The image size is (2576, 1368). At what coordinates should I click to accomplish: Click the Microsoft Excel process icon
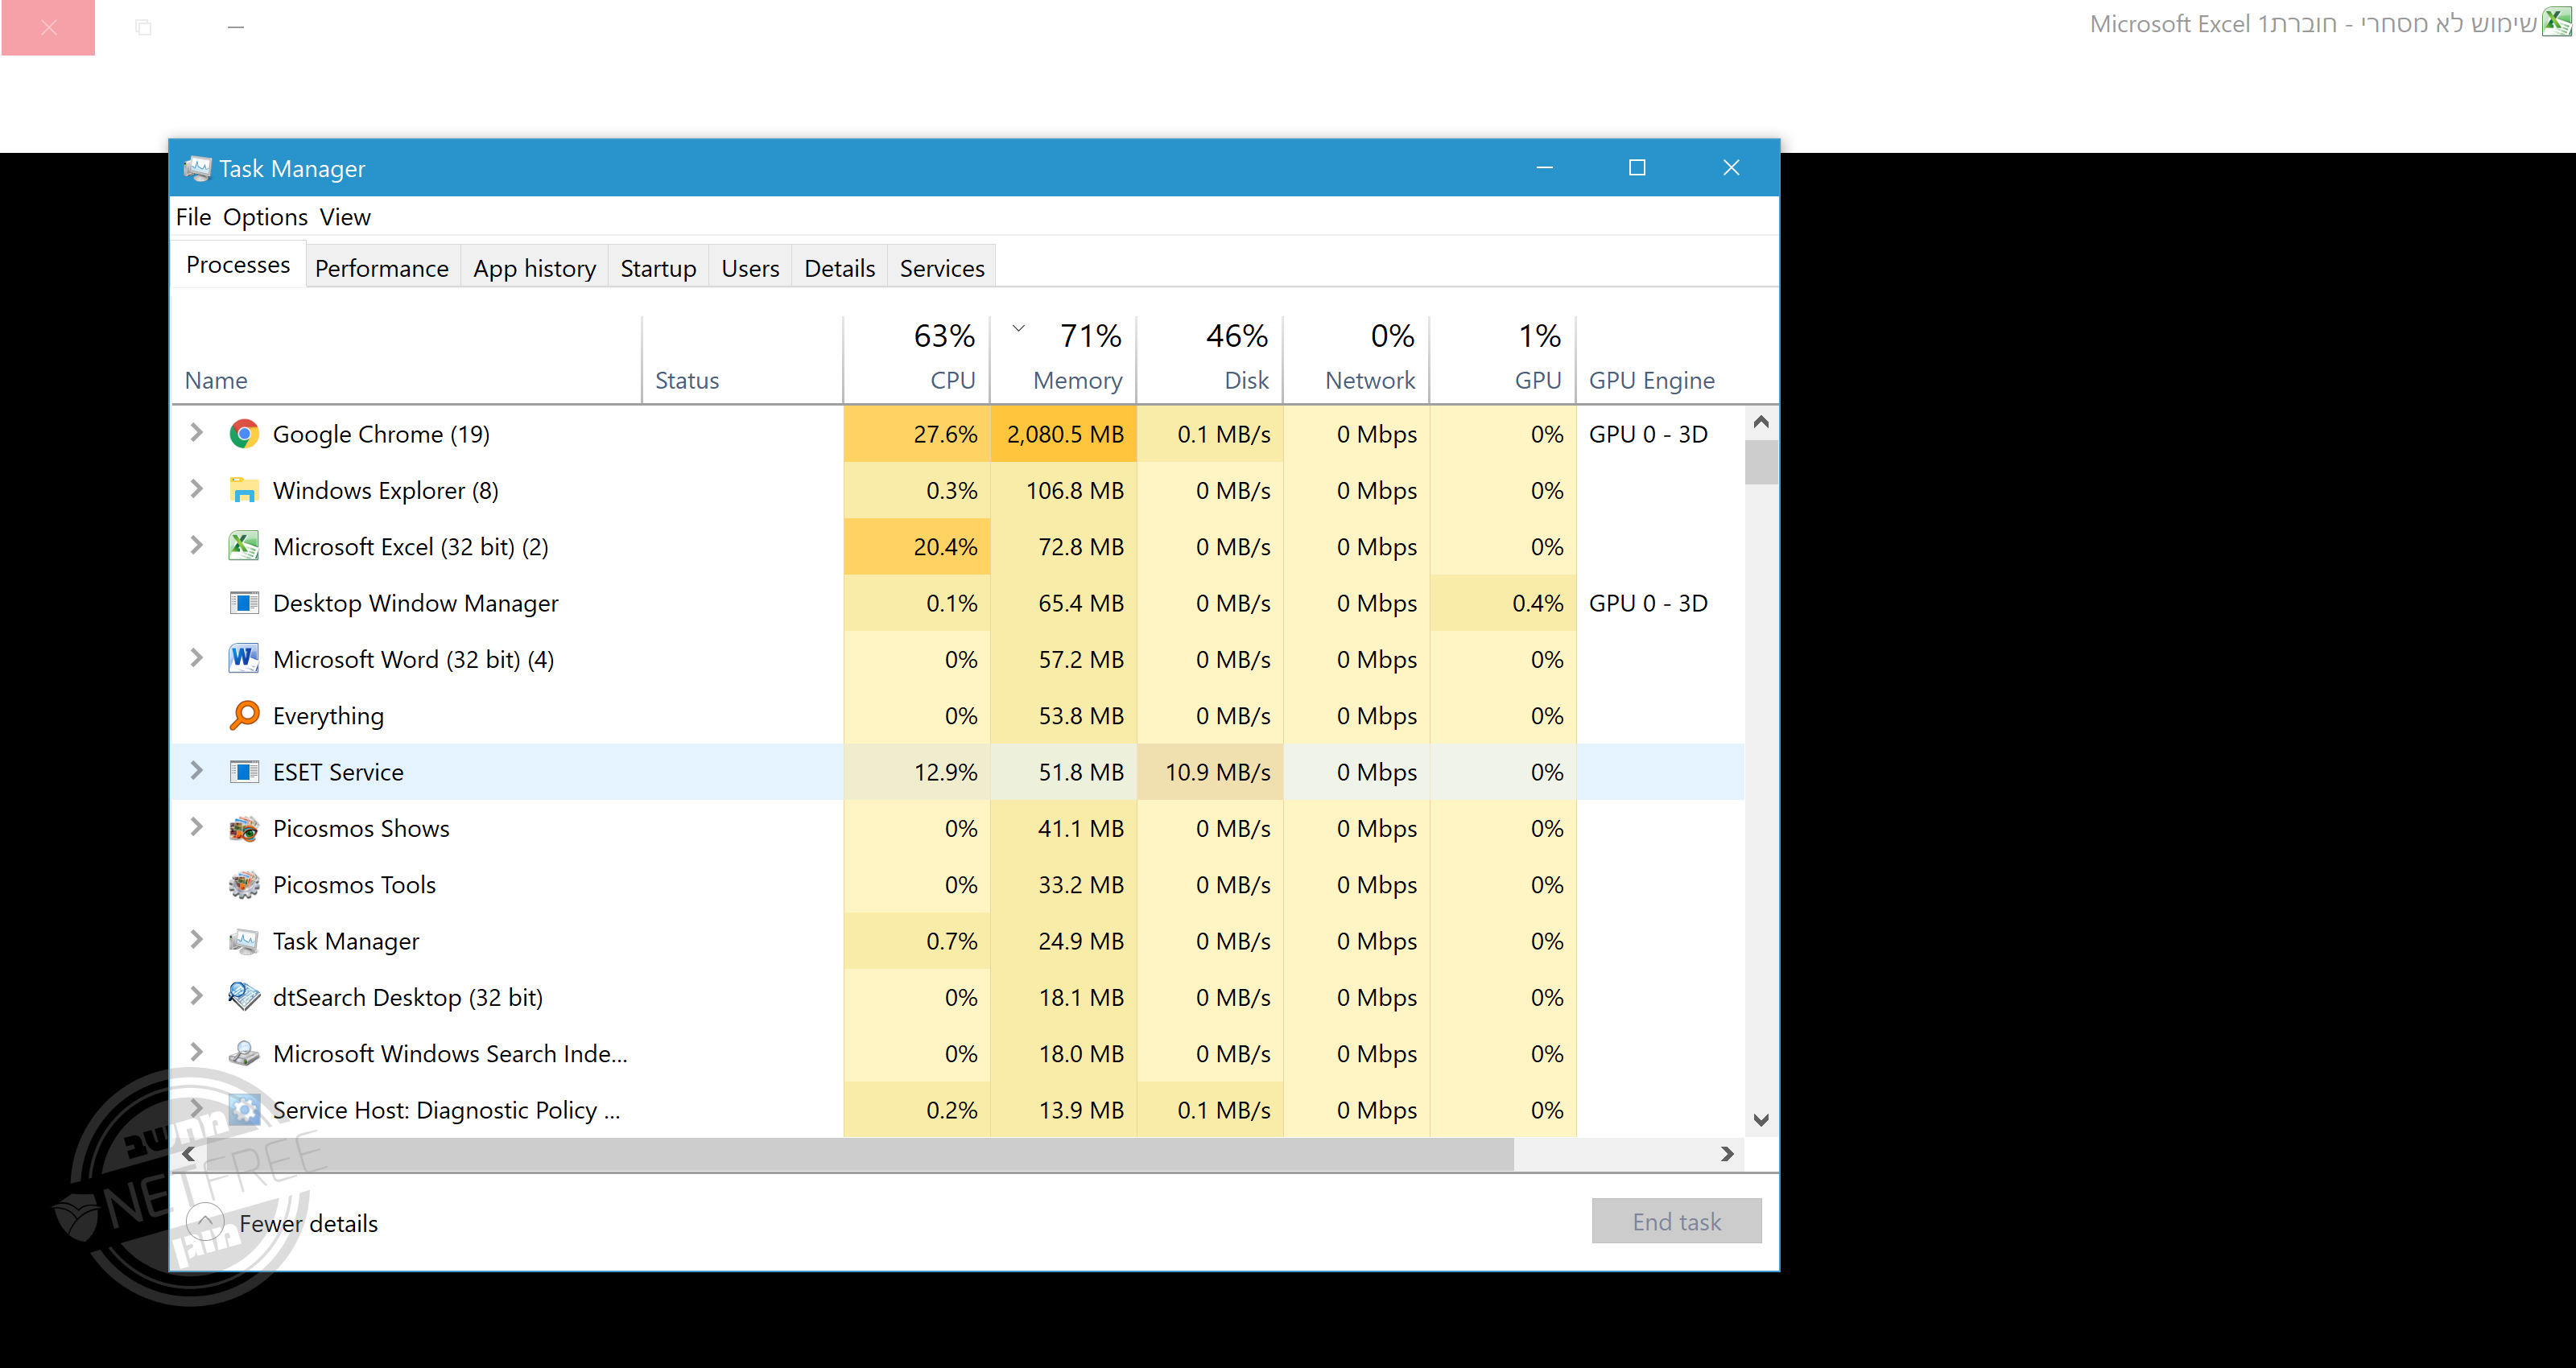coord(243,546)
